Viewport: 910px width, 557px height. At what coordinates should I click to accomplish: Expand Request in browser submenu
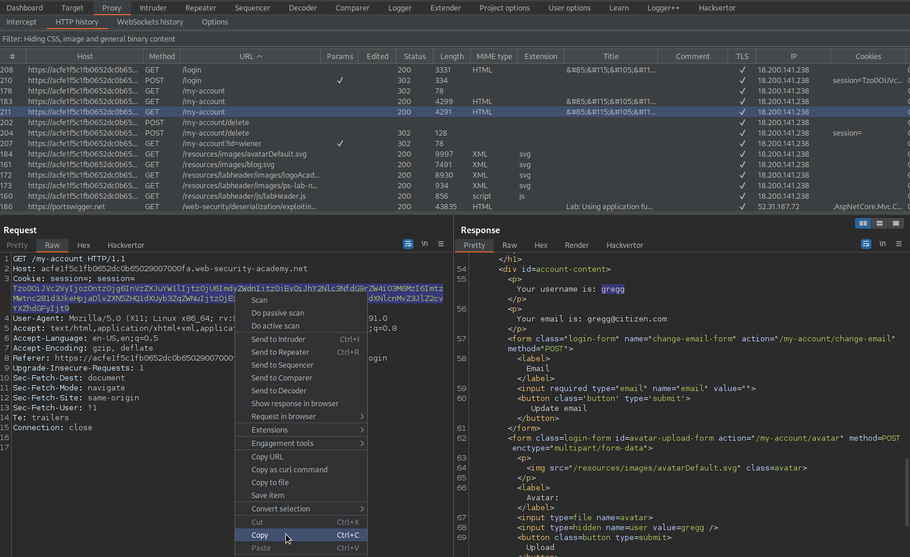301,417
